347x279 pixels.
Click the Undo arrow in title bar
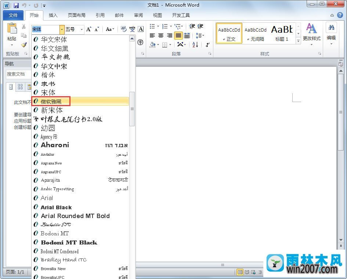tap(24, 5)
